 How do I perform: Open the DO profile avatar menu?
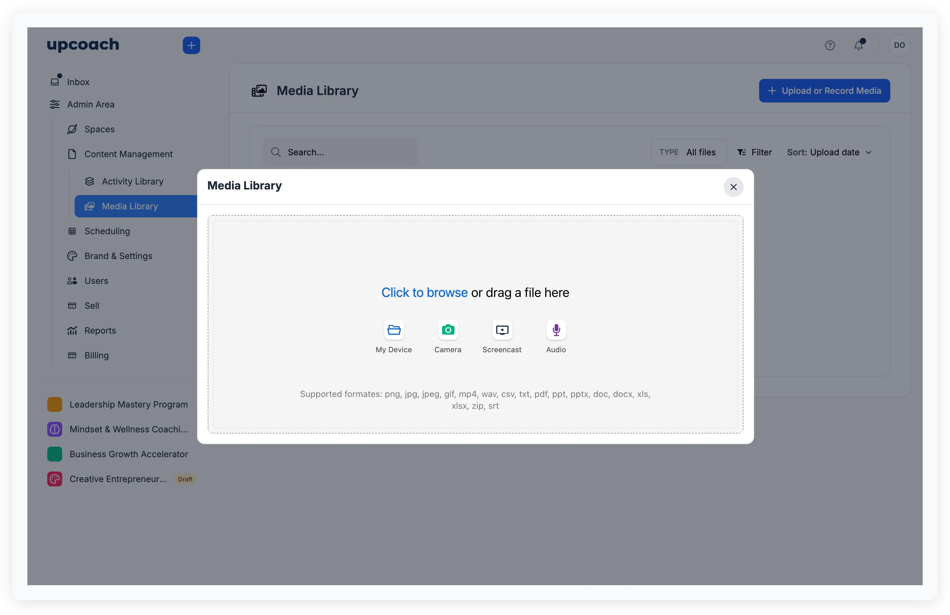899,45
